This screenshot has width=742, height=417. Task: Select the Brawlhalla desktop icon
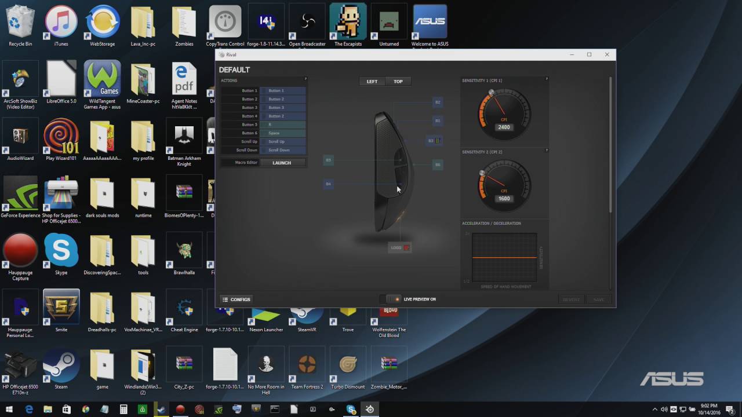click(x=184, y=254)
